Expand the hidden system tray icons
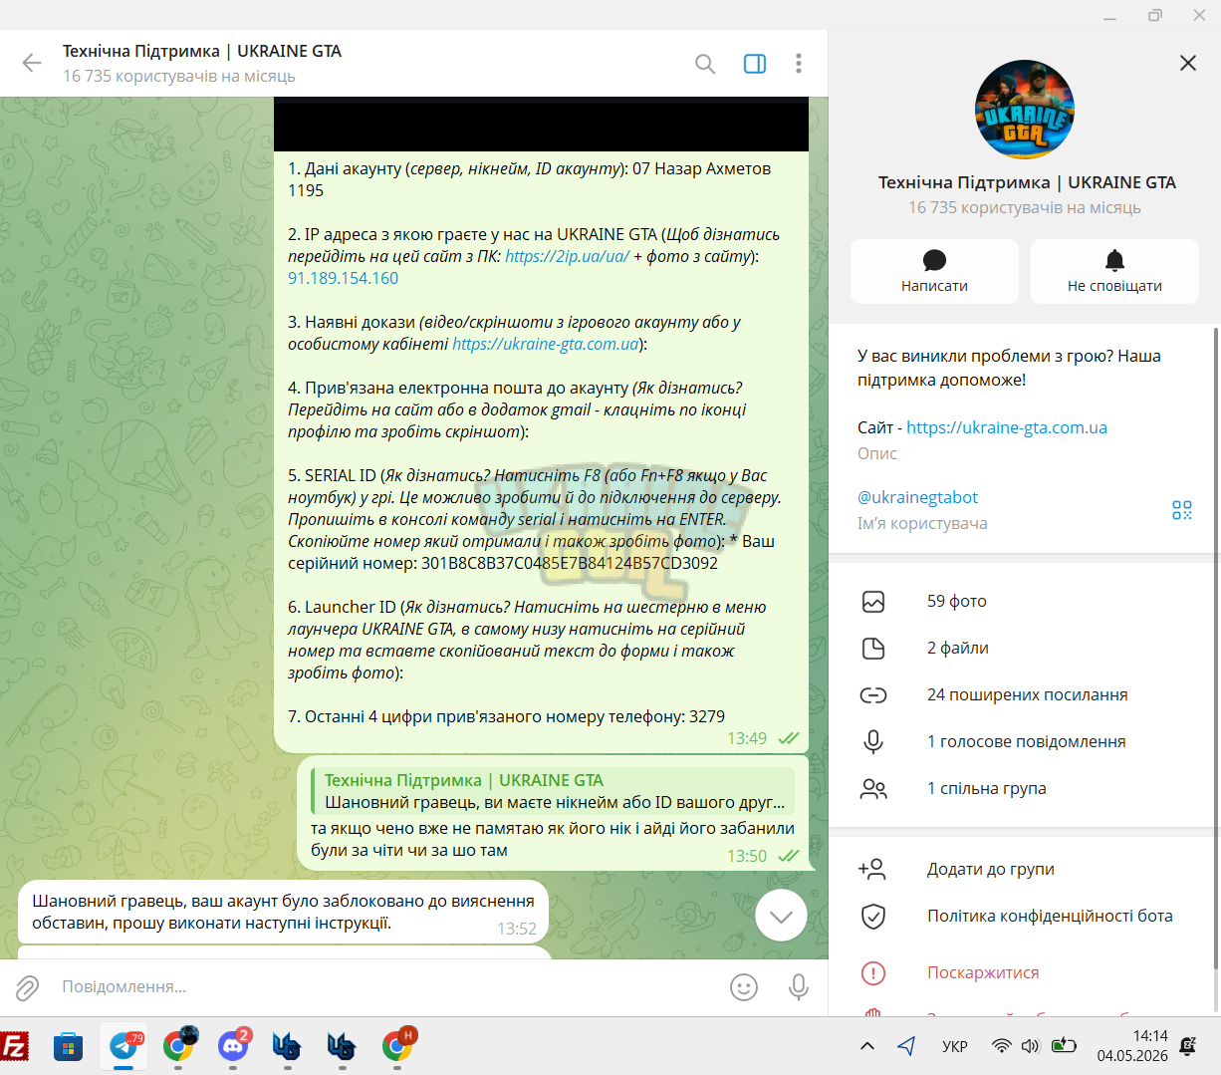Viewport: 1221px width, 1075px height. click(x=867, y=1046)
